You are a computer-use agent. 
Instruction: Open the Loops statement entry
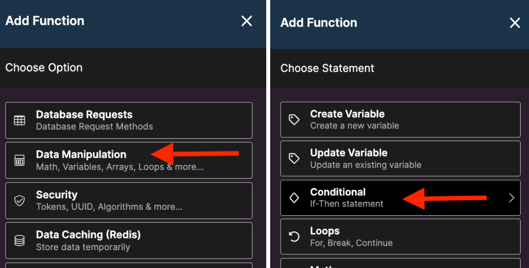[x=401, y=236]
